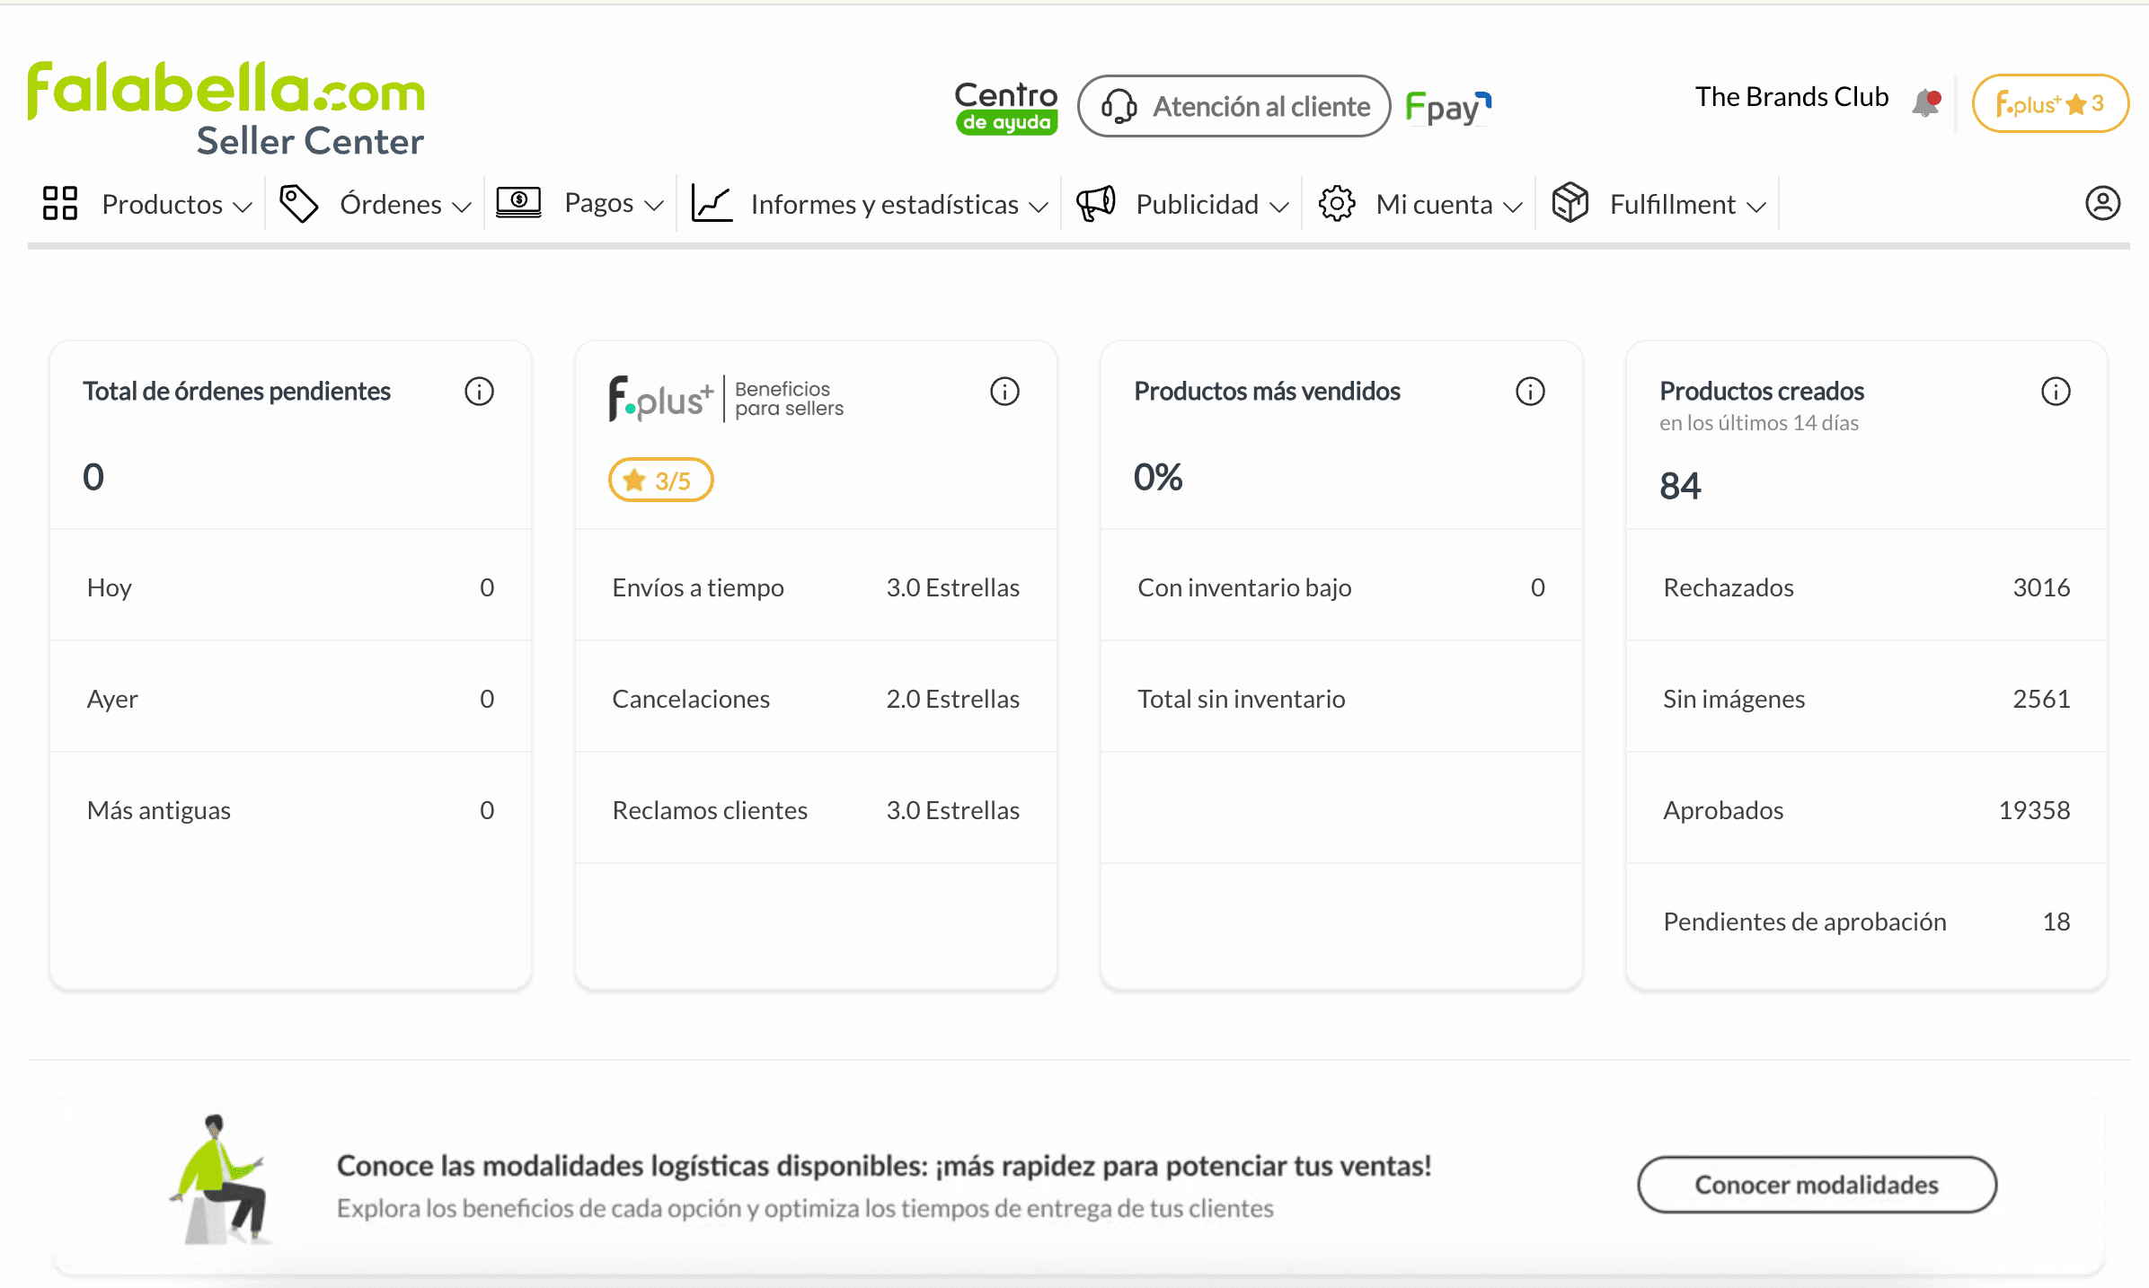Expand the Pagos menu chevron

point(654,206)
